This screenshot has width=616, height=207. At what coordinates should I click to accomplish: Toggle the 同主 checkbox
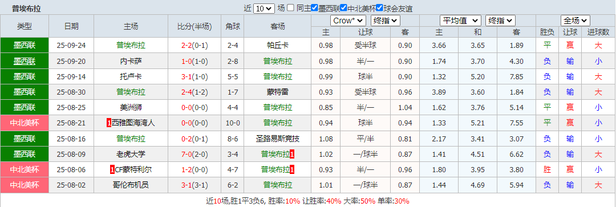(x=290, y=7)
